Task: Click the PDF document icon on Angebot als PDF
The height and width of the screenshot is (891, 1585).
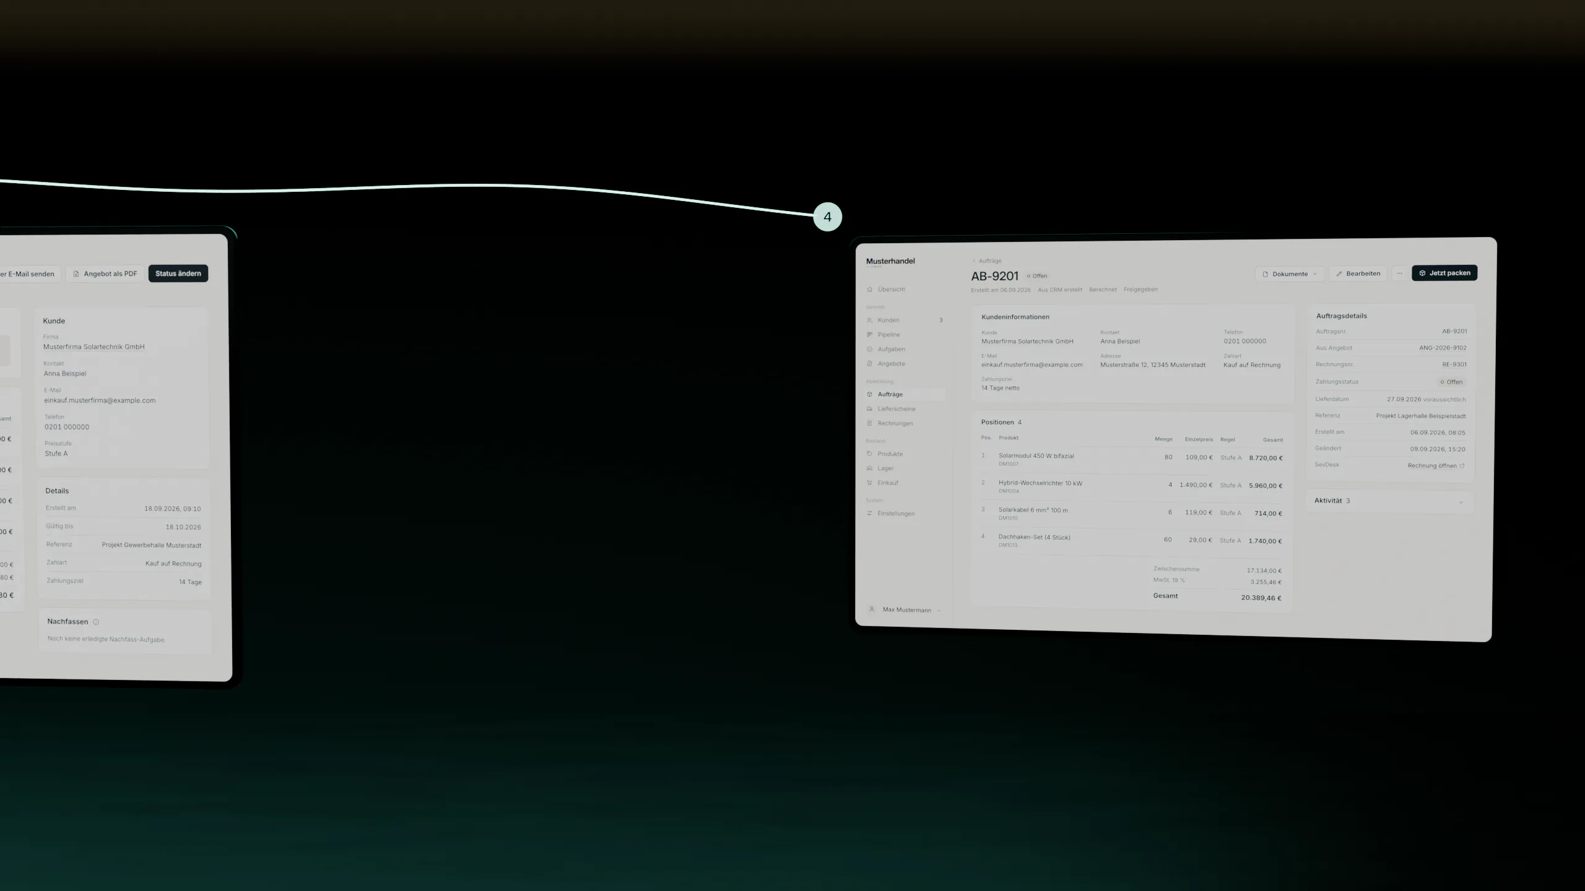Action: click(76, 274)
